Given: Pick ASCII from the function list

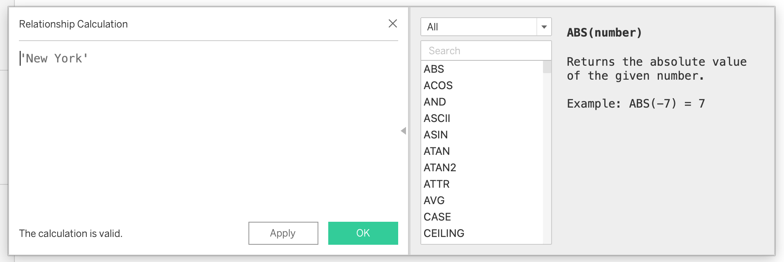Looking at the screenshot, I should pos(437,118).
